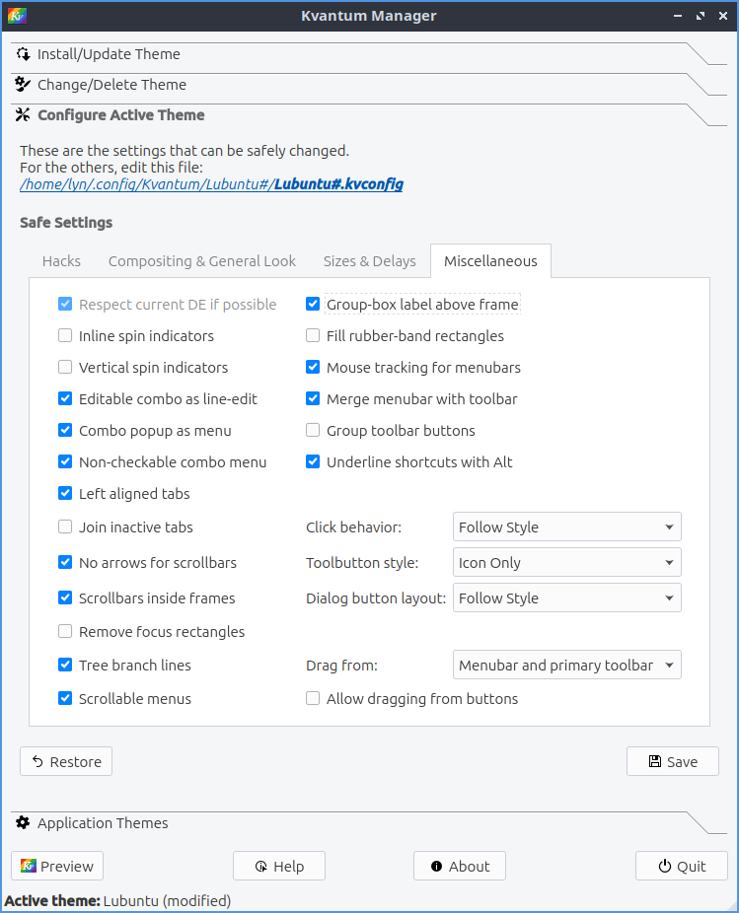The image size is (739, 913).
Task: Open the Click behavior dropdown
Action: point(566,527)
